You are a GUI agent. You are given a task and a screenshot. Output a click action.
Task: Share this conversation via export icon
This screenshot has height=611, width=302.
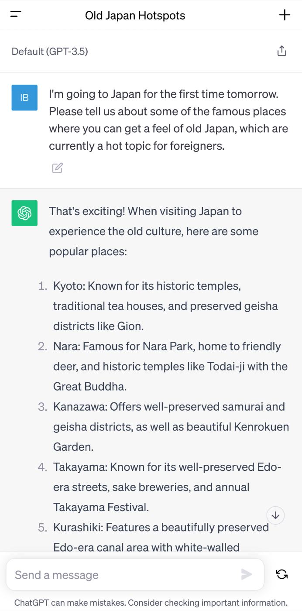[x=282, y=51]
